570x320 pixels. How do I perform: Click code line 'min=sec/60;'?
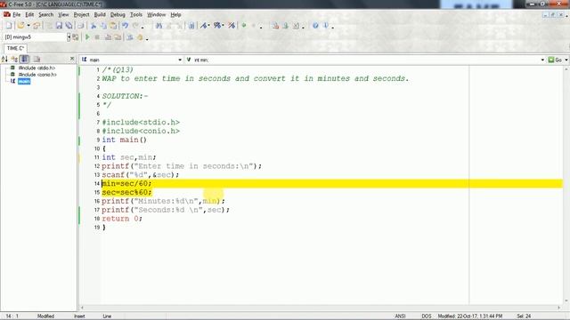pyautogui.click(x=126, y=184)
